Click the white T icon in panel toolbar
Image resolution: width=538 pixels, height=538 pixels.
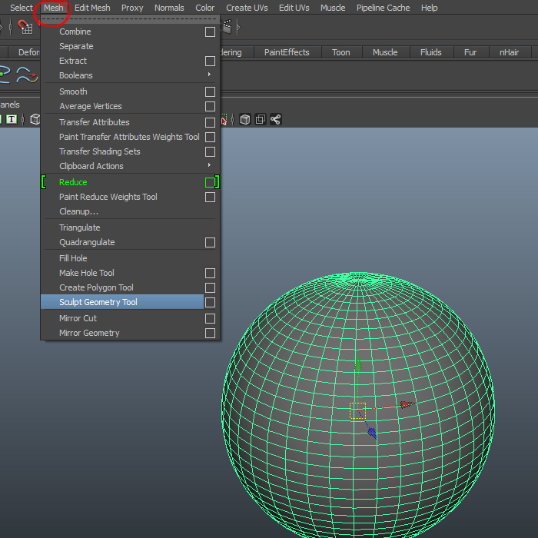pyautogui.click(x=12, y=119)
